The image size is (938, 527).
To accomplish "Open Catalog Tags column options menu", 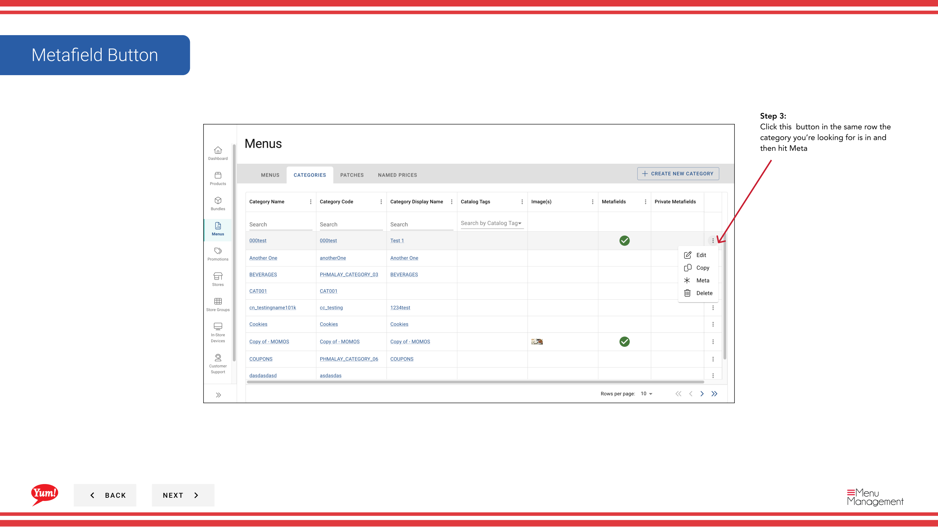I will coord(522,201).
